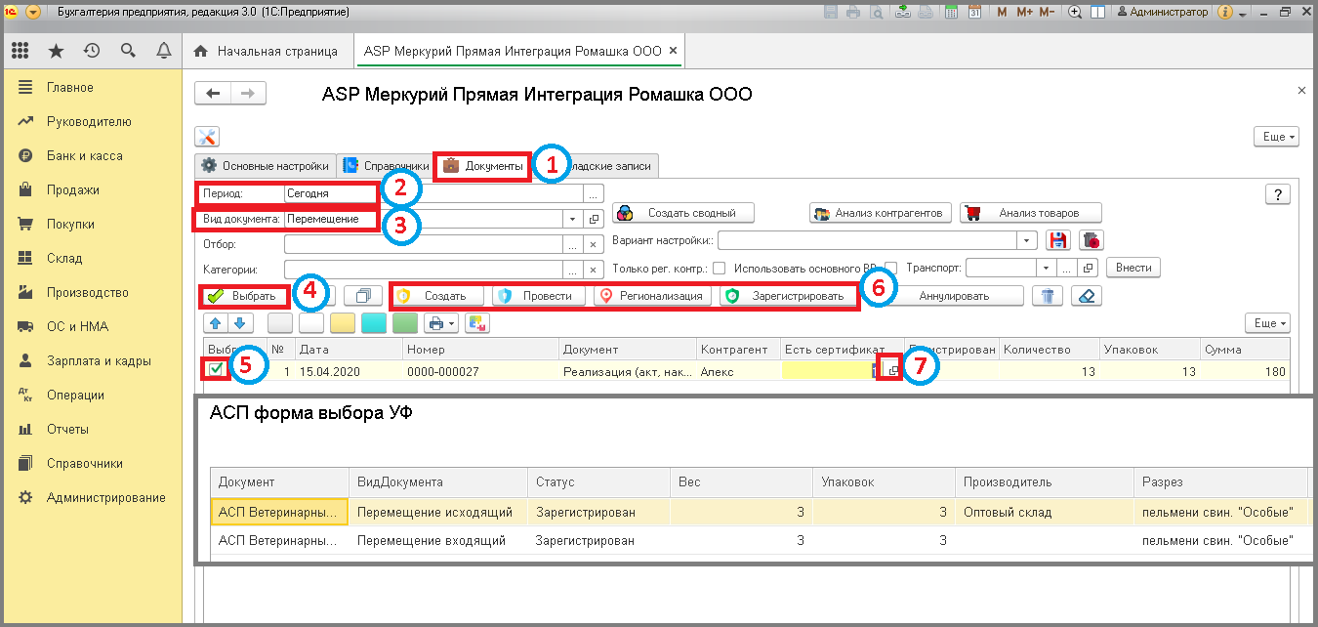Click Анализ контрагентов button

click(x=880, y=213)
